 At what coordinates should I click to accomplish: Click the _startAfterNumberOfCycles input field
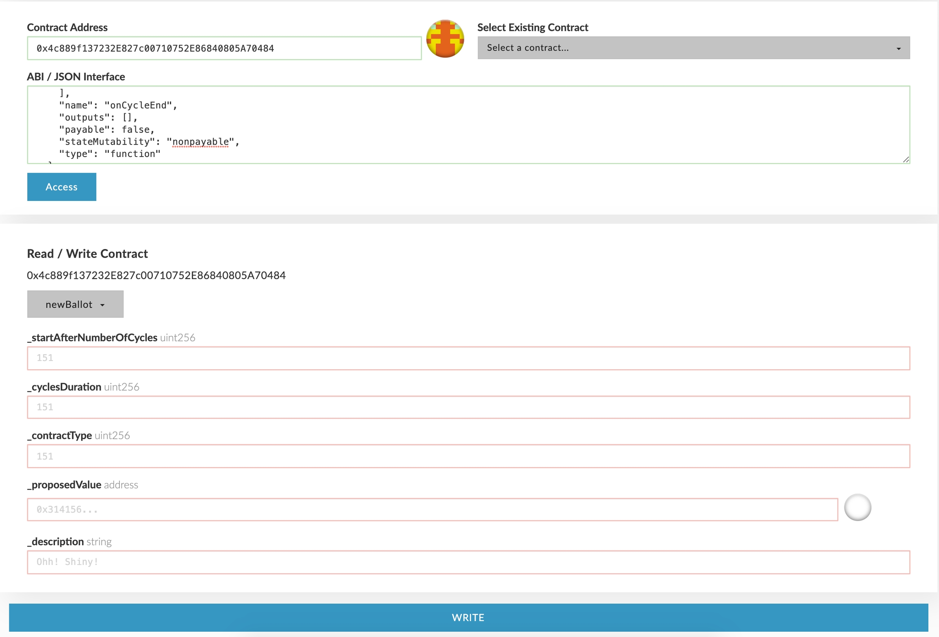click(468, 358)
